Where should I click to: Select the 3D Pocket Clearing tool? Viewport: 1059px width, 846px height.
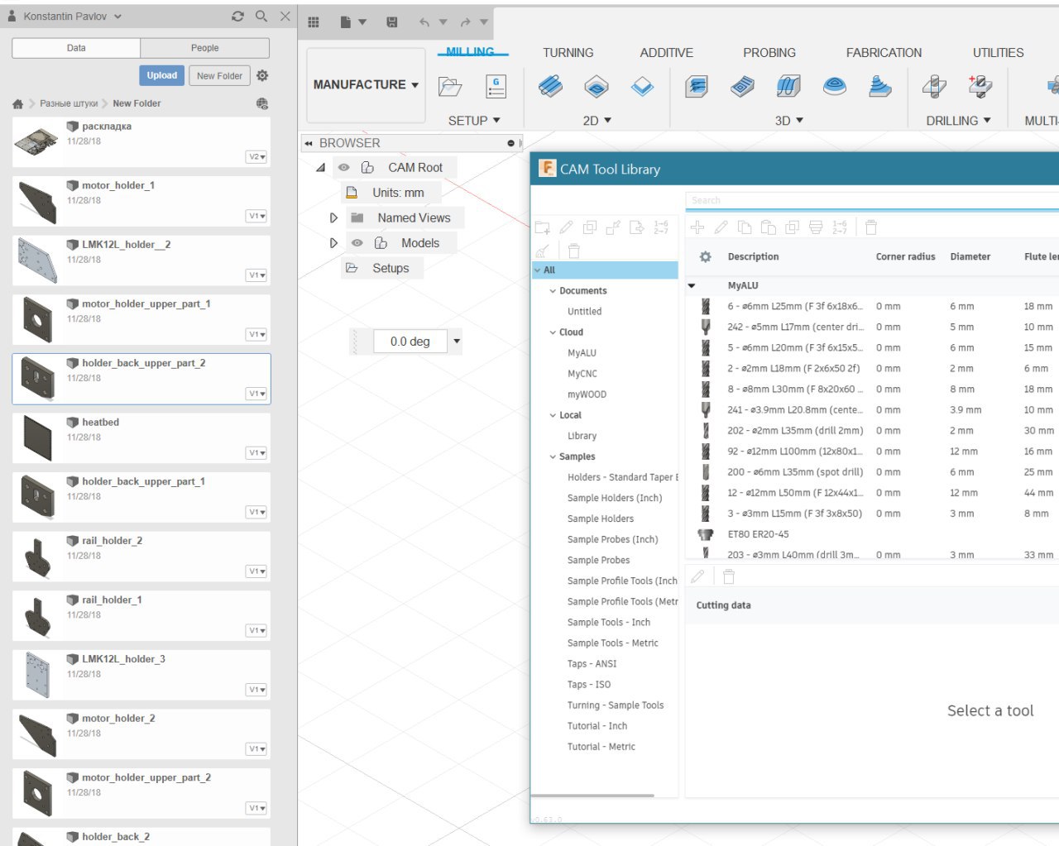click(x=742, y=86)
